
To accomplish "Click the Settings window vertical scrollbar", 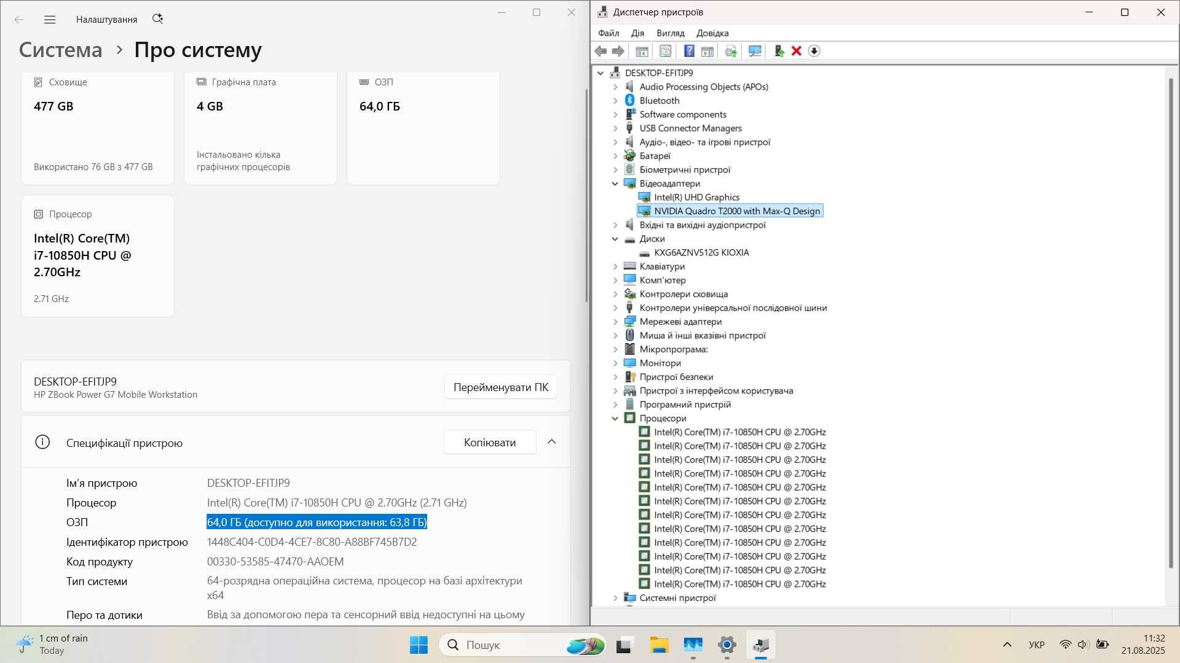I will click(x=586, y=195).
